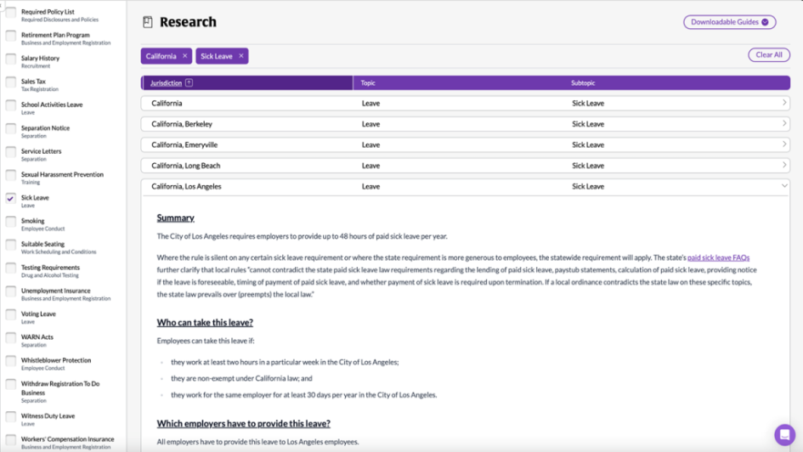
Task: Click the Clear All button
Action: 769,54
